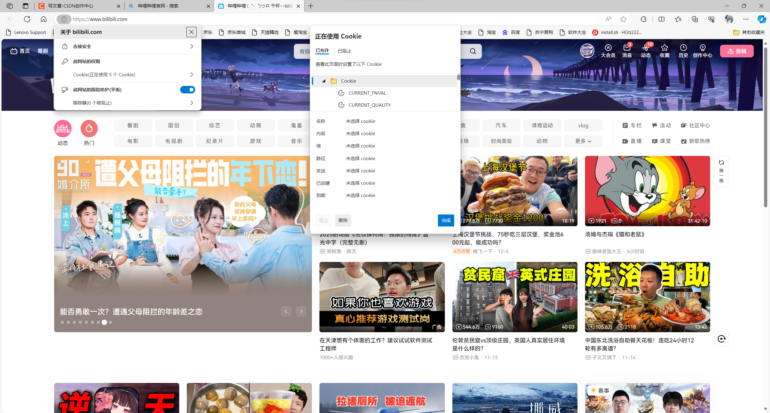The width and height of the screenshot is (770, 413).
Task: Click the 热门 flame icon
Action: coord(89,129)
